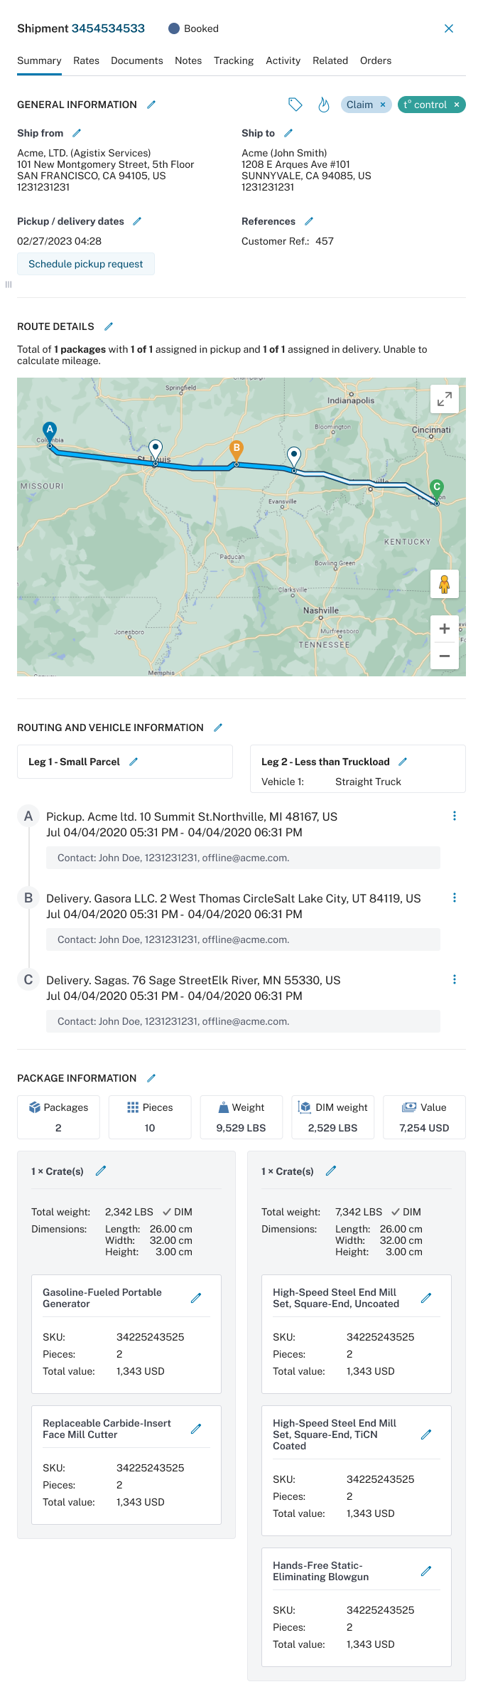Image resolution: width=483 pixels, height=1699 pixels.
Task: Edit the Gasoline-Fueled Portable Generator item
Action: 196,1298
